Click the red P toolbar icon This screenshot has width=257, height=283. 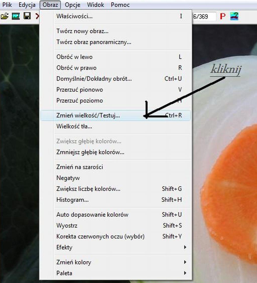223,16
